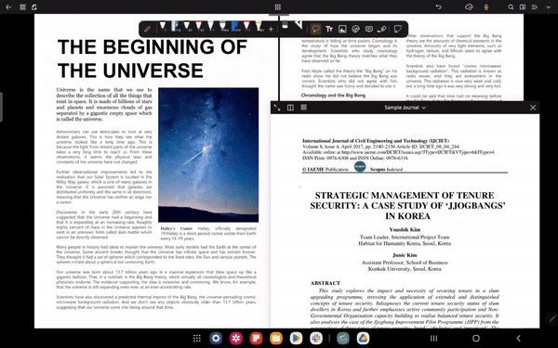Pick the red-tip pen in toolbar

pyautogui.click(x=199, y=26)
